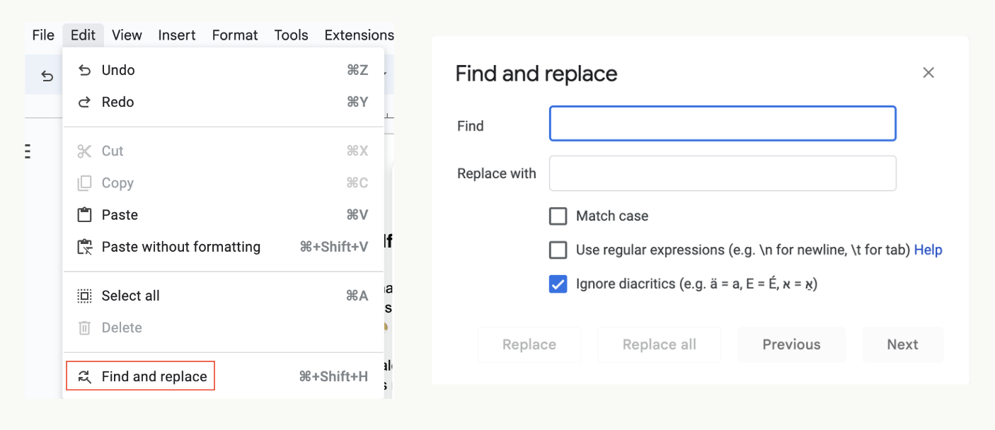The image size is (995, 430).
Task: Click the Redo arrow icon in the Edit menu
Action: point(84,102)
